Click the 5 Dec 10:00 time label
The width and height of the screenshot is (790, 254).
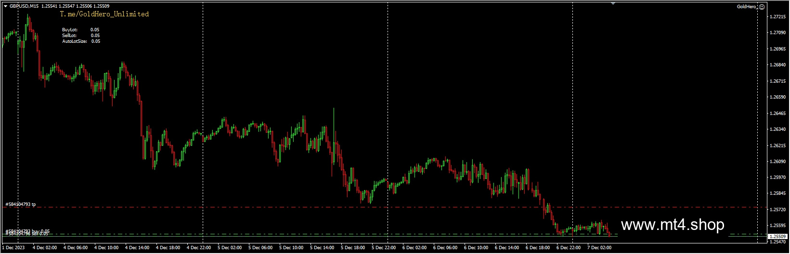[x=291, y=248]
